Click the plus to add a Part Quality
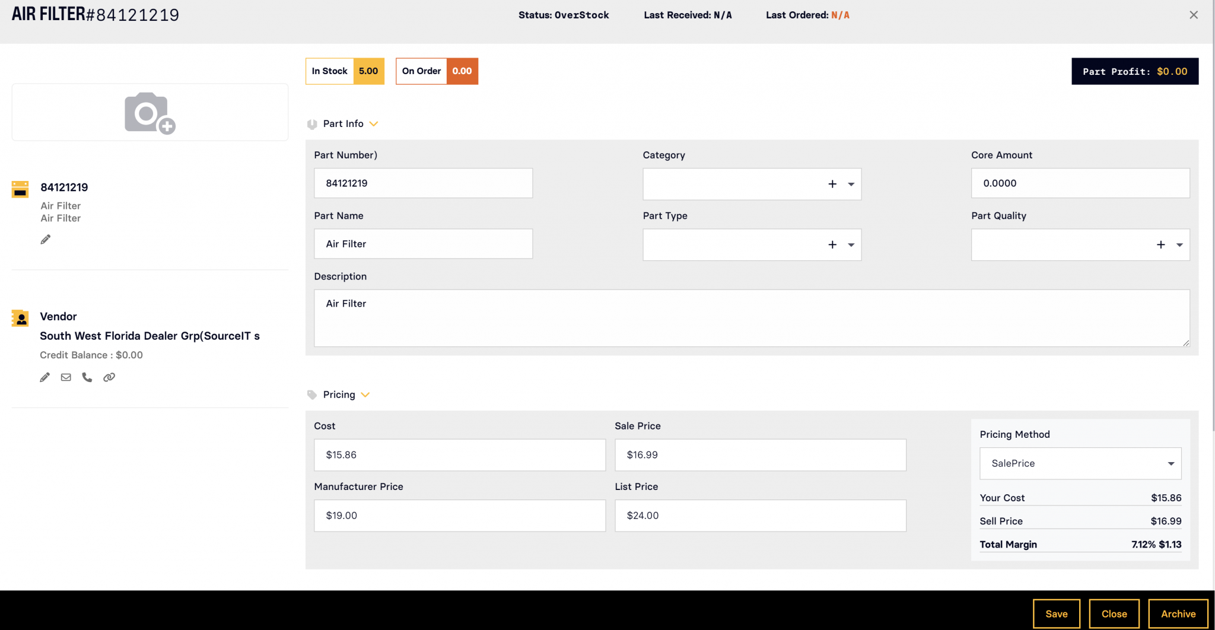This screenshot has width=1215, height=630. click(x=1161, y=244)
